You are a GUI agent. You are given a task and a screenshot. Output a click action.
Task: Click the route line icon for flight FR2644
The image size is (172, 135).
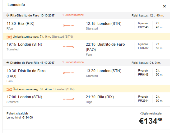(x=68, y=99)
